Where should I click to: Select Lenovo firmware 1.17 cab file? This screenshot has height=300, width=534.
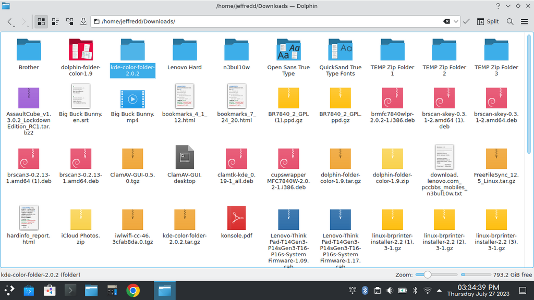340,238
